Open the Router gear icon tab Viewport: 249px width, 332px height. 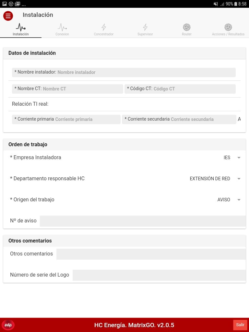[x=186, y=30]
